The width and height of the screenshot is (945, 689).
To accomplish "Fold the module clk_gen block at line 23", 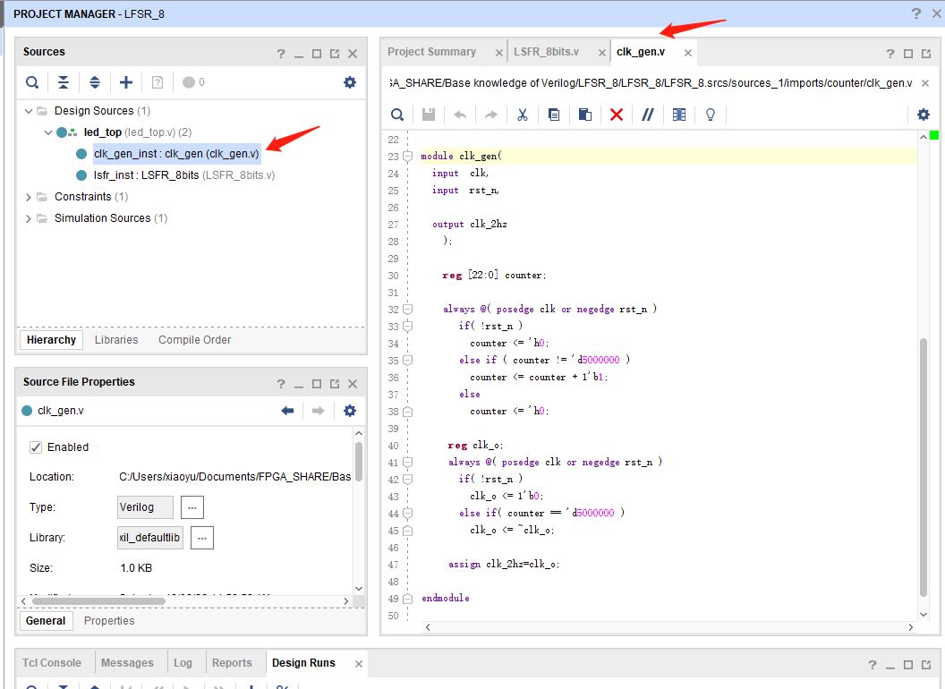I will pyautogui.click(x=407, y=156).
